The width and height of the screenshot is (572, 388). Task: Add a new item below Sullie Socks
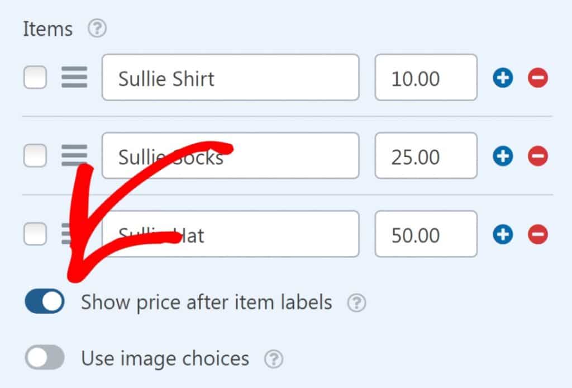[x=502, y=156]
